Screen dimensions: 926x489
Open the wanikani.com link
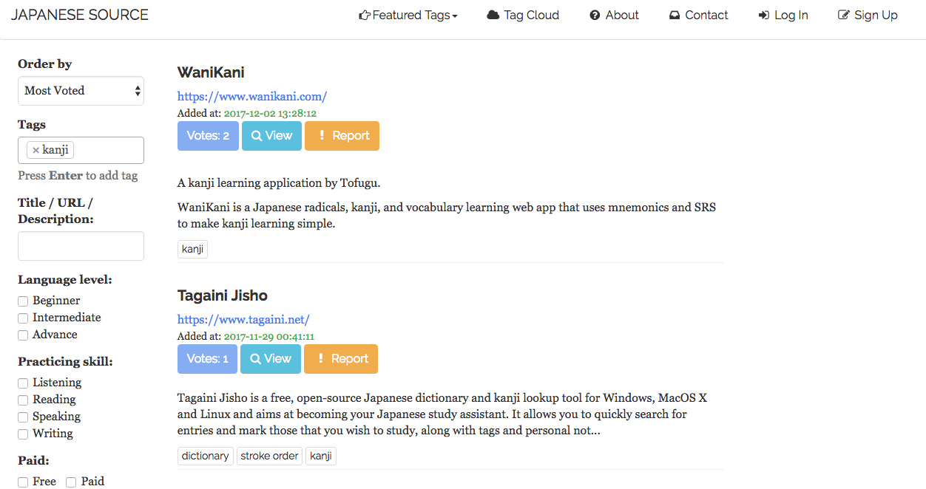(x=252, y=96)
